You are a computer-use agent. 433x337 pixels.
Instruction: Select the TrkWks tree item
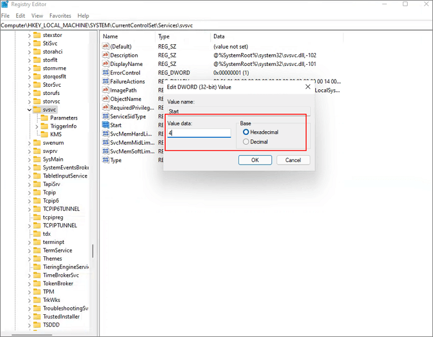[x=52, y=300]
